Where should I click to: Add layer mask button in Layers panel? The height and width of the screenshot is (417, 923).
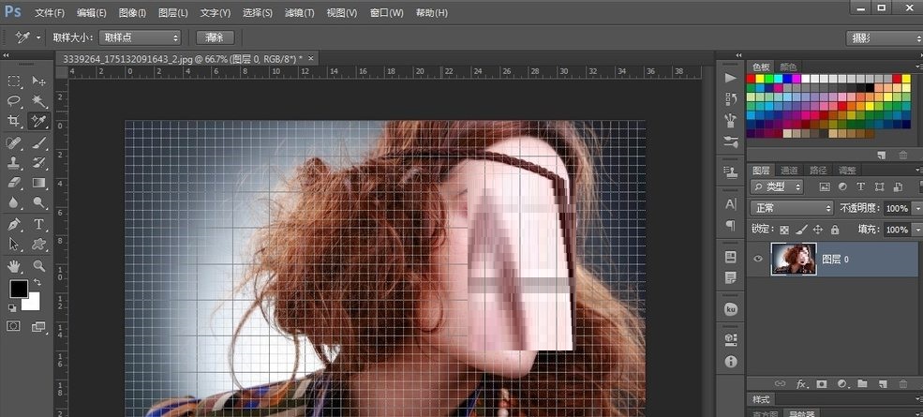click(x=822, y=384)
